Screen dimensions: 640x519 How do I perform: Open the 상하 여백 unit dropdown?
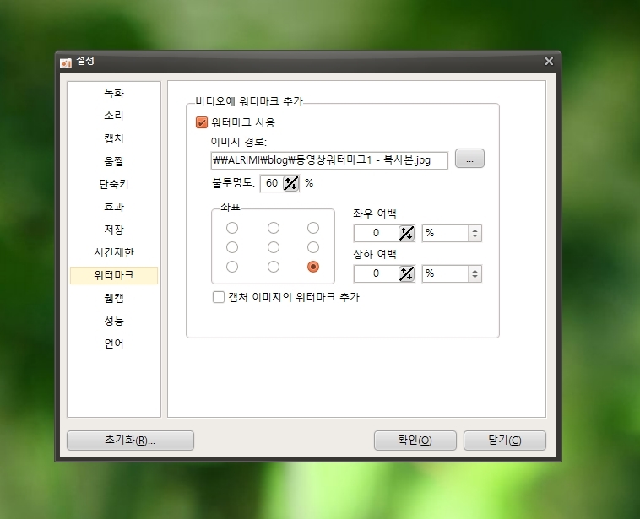tap(452, 273)
